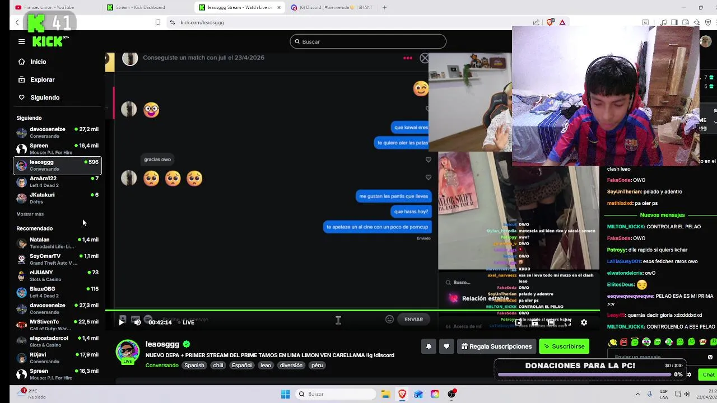
Task: Enter fullscreen mode on the player
Action: [x=567, y=322]
